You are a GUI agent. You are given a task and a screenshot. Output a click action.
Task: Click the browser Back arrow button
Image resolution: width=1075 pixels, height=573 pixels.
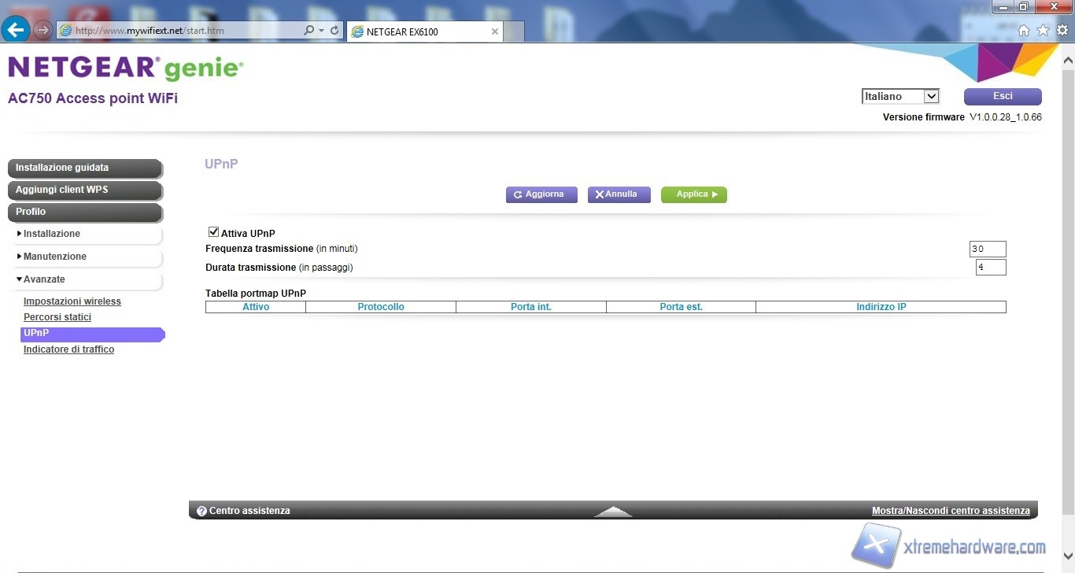pyautogui.click(x=16, y=31)
